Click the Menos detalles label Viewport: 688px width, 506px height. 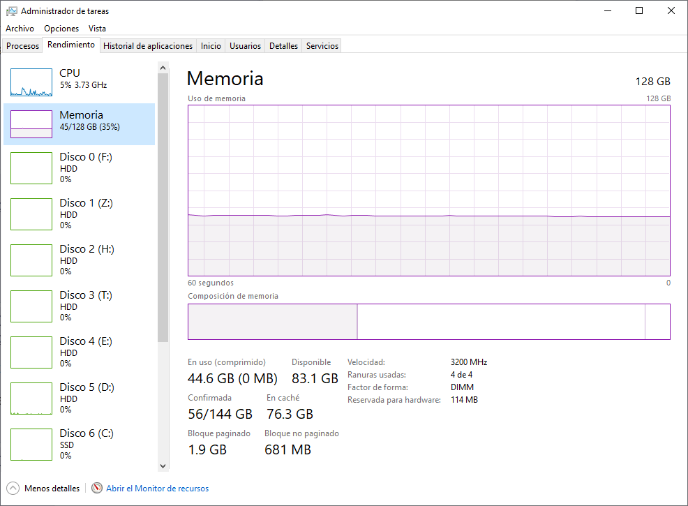[52, 489]
